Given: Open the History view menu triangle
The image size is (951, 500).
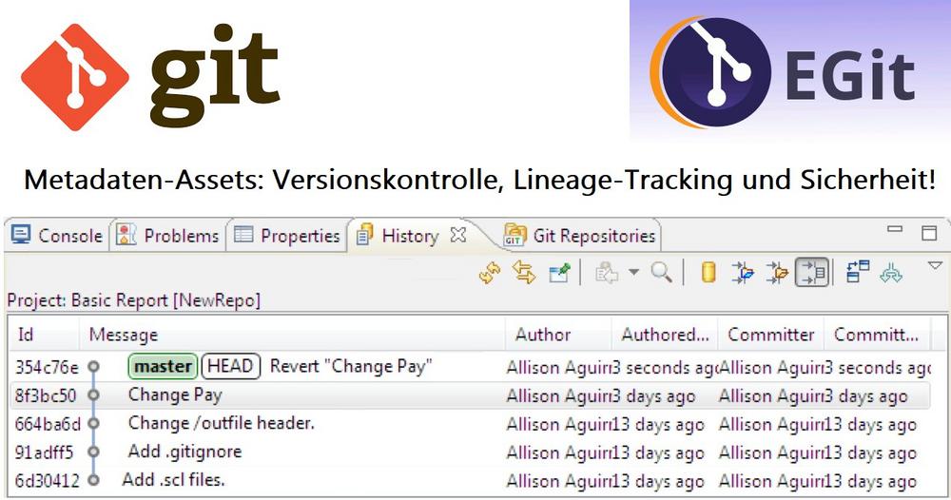Looking at the screenshot, I should [x=935, y=266].
